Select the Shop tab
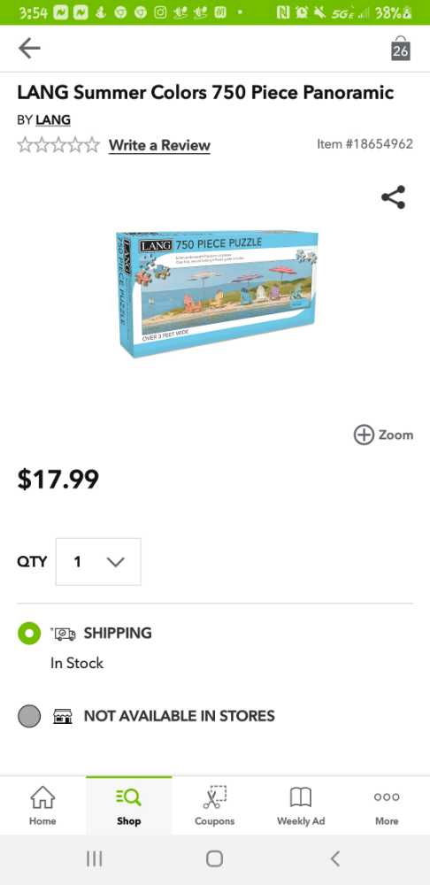The width and height of the screenshot is (430, 885). tap(128, 805)
